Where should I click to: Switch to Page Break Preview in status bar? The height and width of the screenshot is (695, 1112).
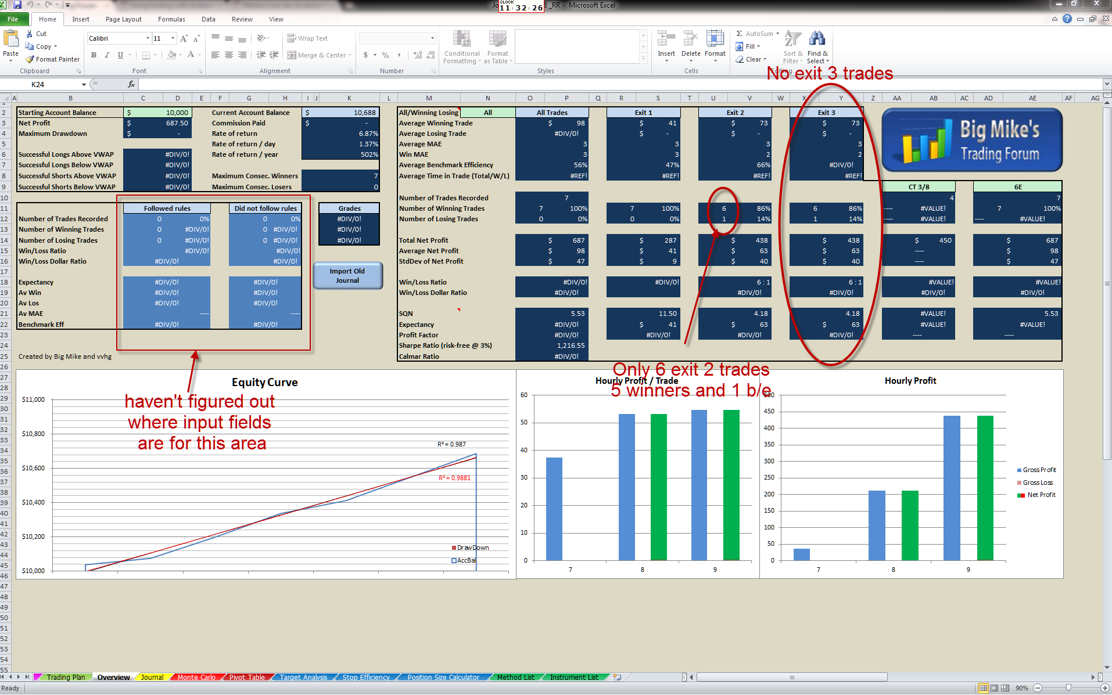pos(1005,688)
